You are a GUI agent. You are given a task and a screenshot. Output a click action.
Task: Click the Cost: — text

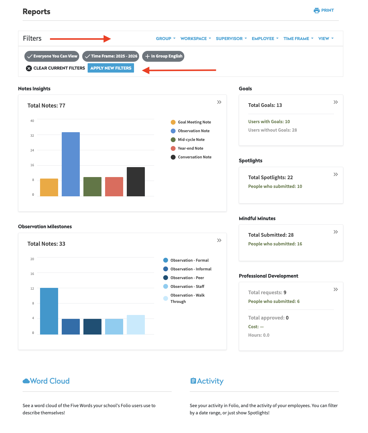click(x=256, y=327)
